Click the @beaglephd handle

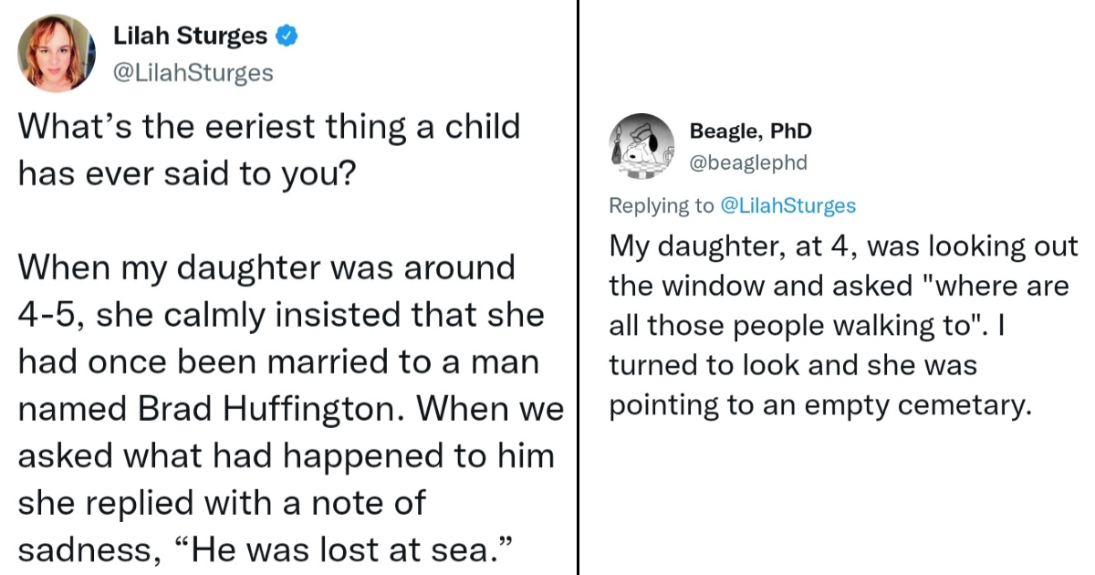point(748,162)
